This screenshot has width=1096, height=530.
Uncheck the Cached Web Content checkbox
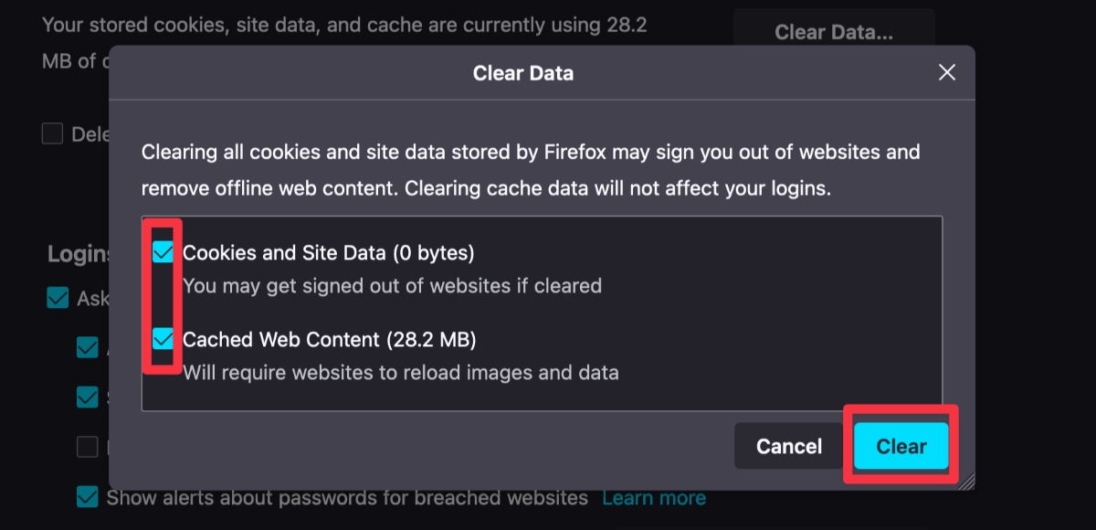pos(162,339)
